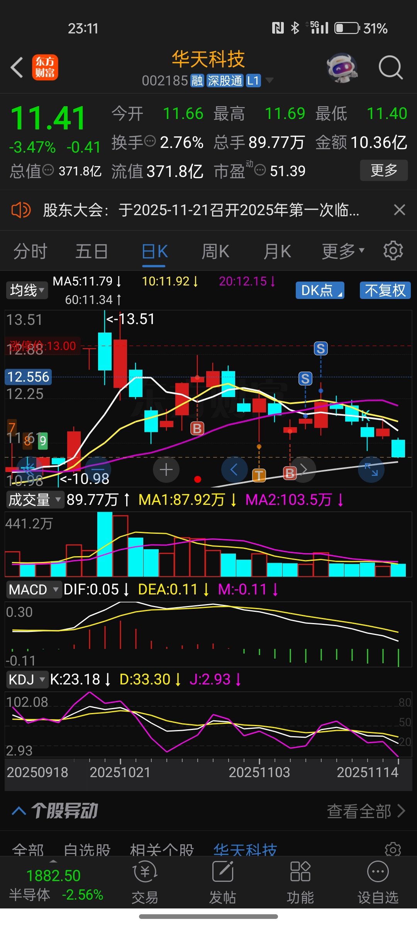Image resolution: width=417 pixels, height=927 pixels.
Task: Switch to the 分时 tab
Action: tap(30, 251)
